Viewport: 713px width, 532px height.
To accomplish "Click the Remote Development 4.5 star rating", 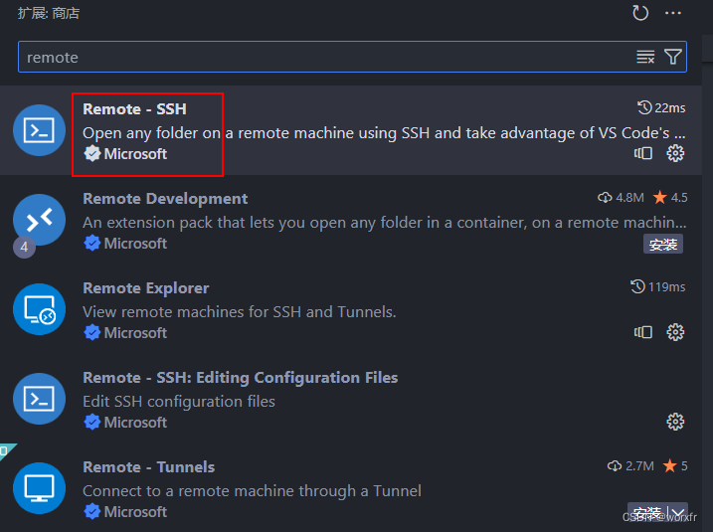I will 670,197.
